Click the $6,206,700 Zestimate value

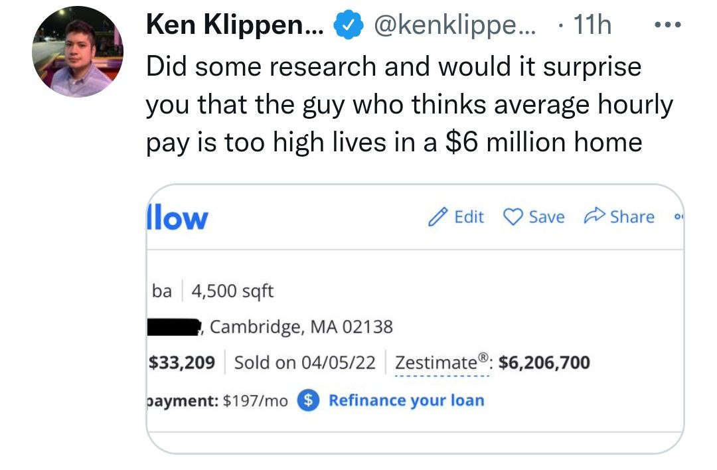pos(544,363)
